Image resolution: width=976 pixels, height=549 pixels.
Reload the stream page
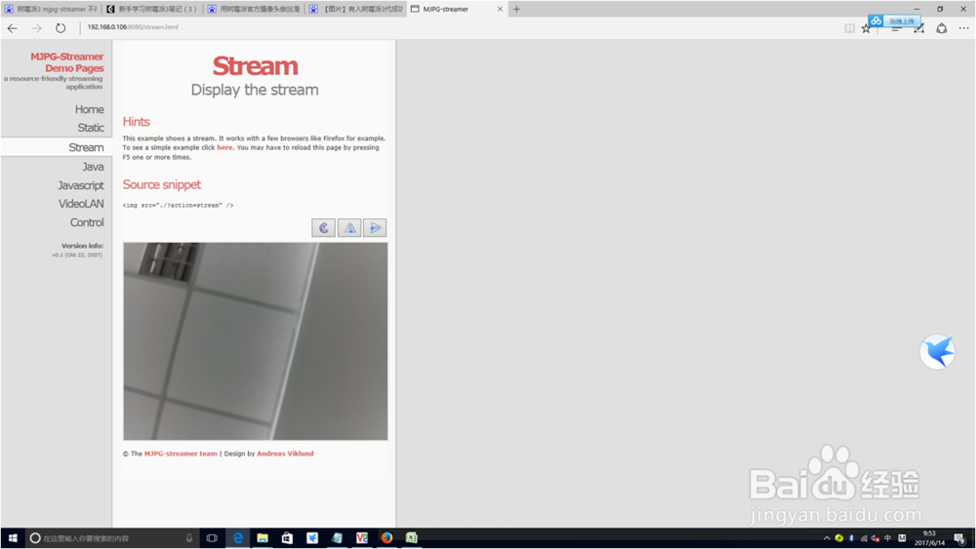(x=61, y=28)
